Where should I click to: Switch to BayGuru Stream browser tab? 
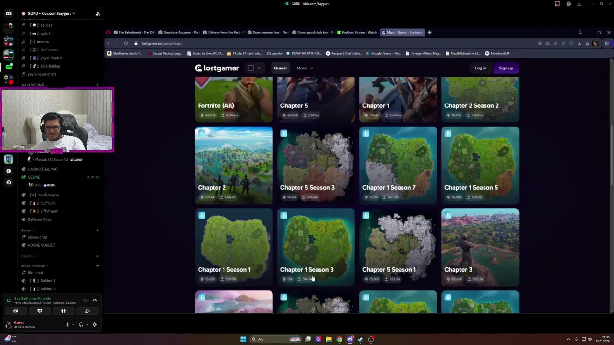click(x=357, y=32)
